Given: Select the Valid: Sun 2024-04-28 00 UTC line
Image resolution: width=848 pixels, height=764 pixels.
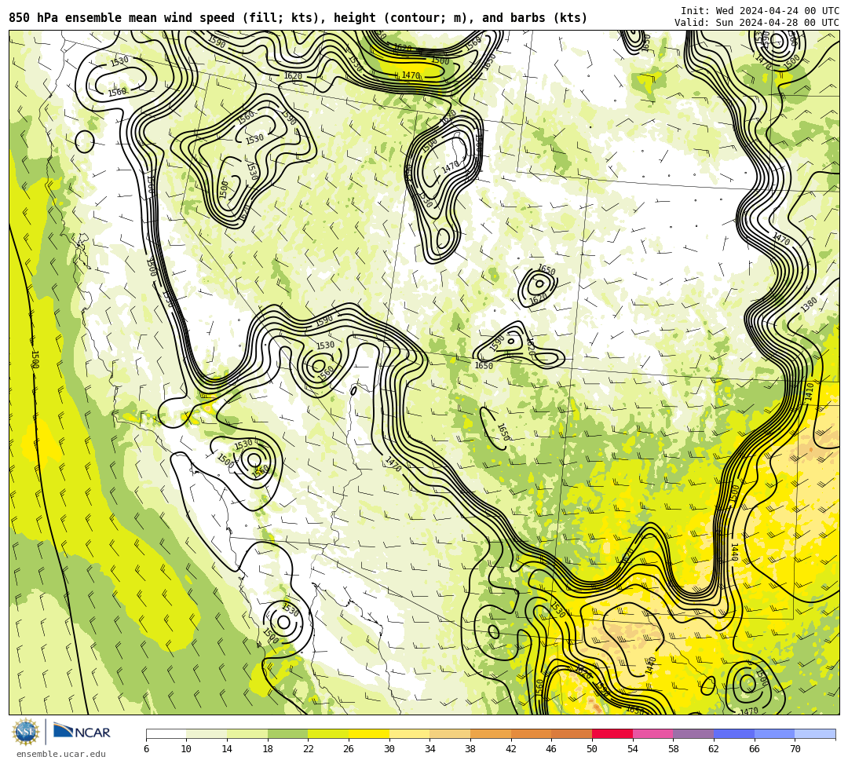Looking at the screenshot, I should pyautogui.click(x=757, y=22).
